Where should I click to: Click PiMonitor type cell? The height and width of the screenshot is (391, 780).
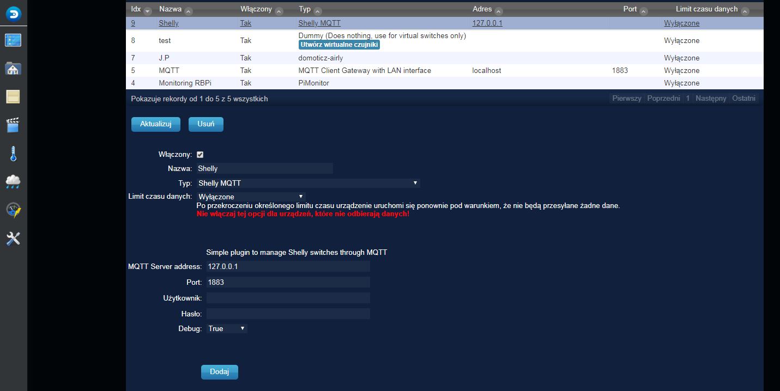(x=314, y=83)
